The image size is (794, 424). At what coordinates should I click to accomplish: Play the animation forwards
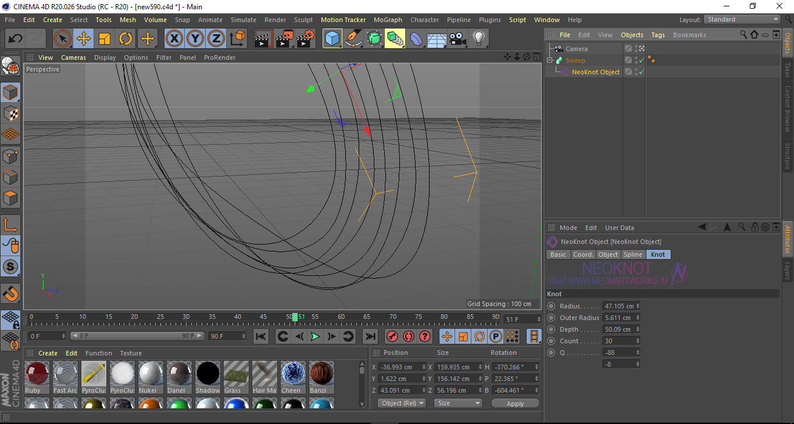[x=315, y=336]
